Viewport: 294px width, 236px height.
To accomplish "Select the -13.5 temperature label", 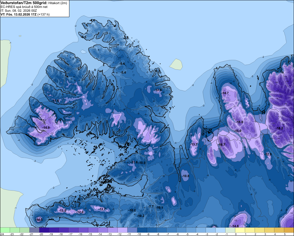I will point(62,210).
